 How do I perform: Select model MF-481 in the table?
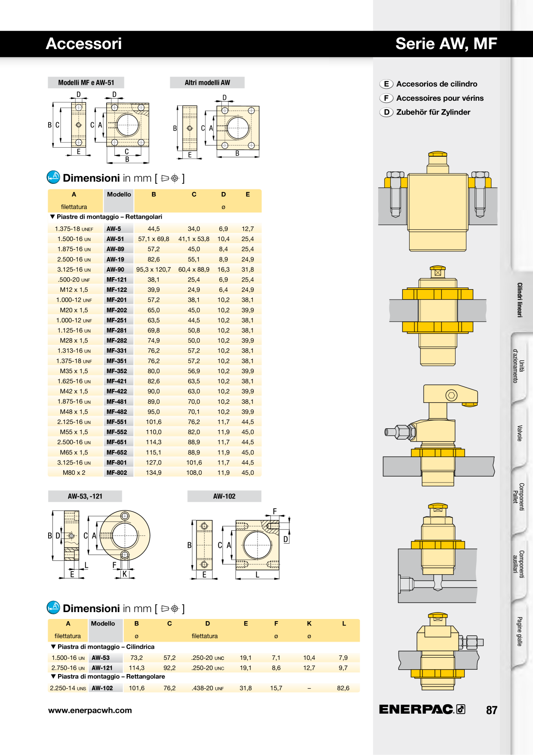point(119,402)
